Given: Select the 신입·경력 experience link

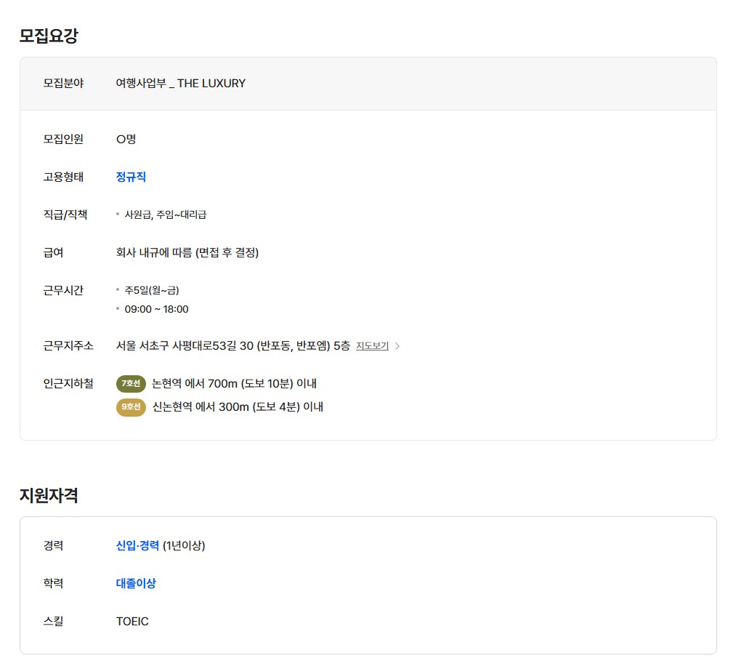Looking at the screenshot, I should click(137, 545).
